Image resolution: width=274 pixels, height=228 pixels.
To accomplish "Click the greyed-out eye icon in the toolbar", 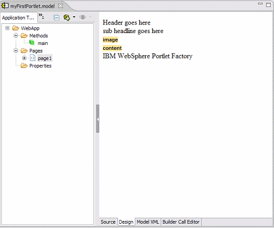I will tap(83, 17).
